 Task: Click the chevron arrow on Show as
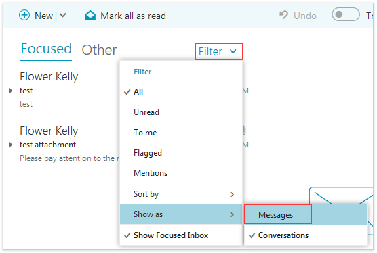[x=232, y=214]
